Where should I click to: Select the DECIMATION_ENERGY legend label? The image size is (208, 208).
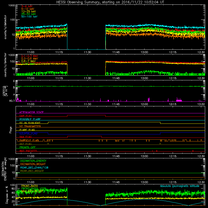33,161
